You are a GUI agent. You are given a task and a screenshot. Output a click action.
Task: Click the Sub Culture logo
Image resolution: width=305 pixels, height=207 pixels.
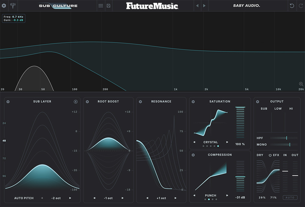(x=58, y=6)
